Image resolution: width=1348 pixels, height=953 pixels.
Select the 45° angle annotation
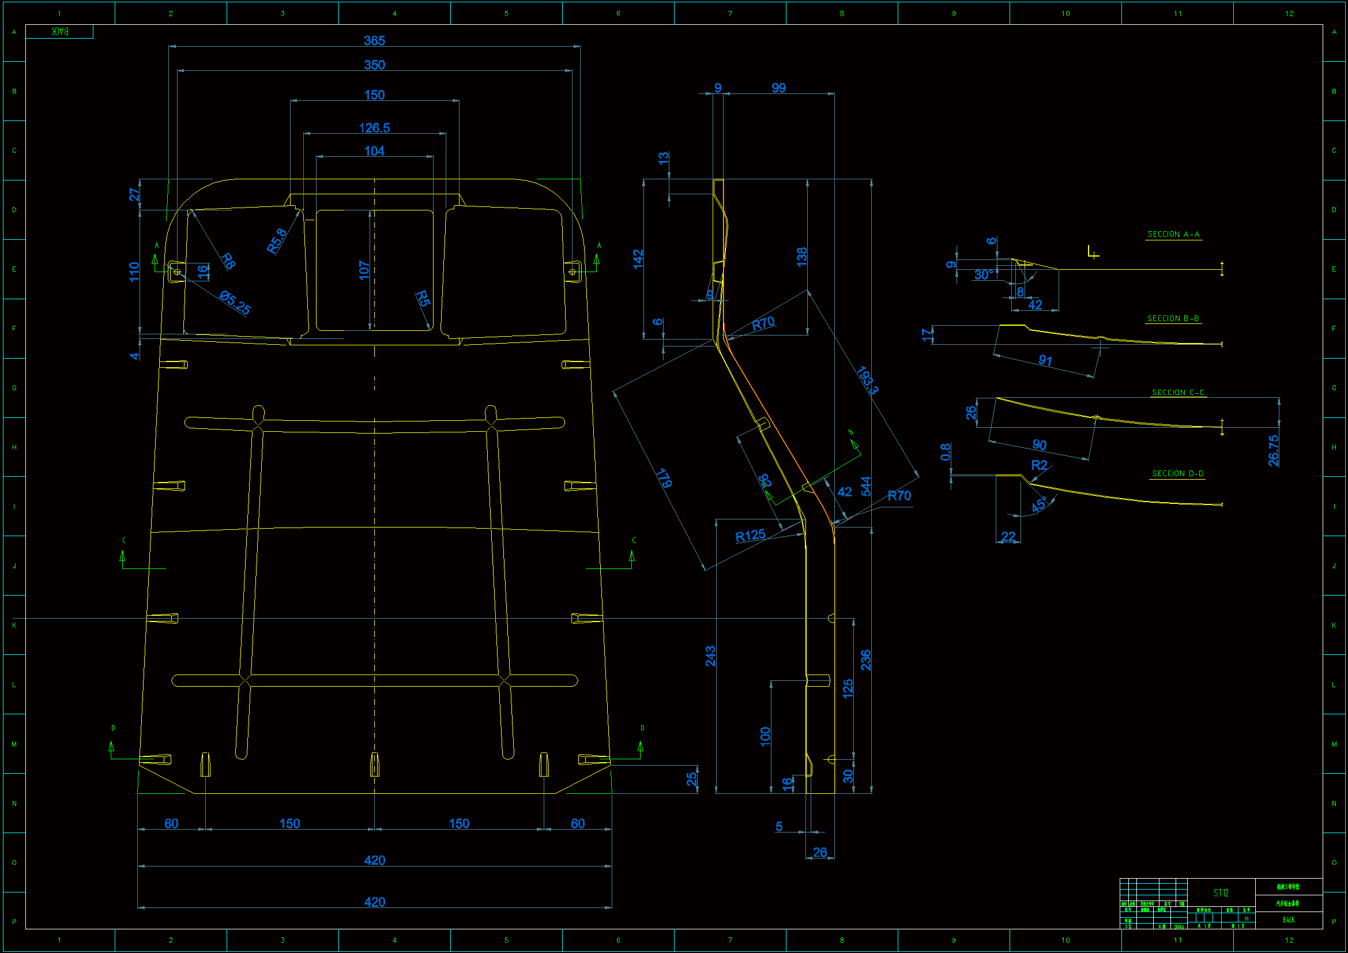pyautogui.click(x=1038, y=504)
